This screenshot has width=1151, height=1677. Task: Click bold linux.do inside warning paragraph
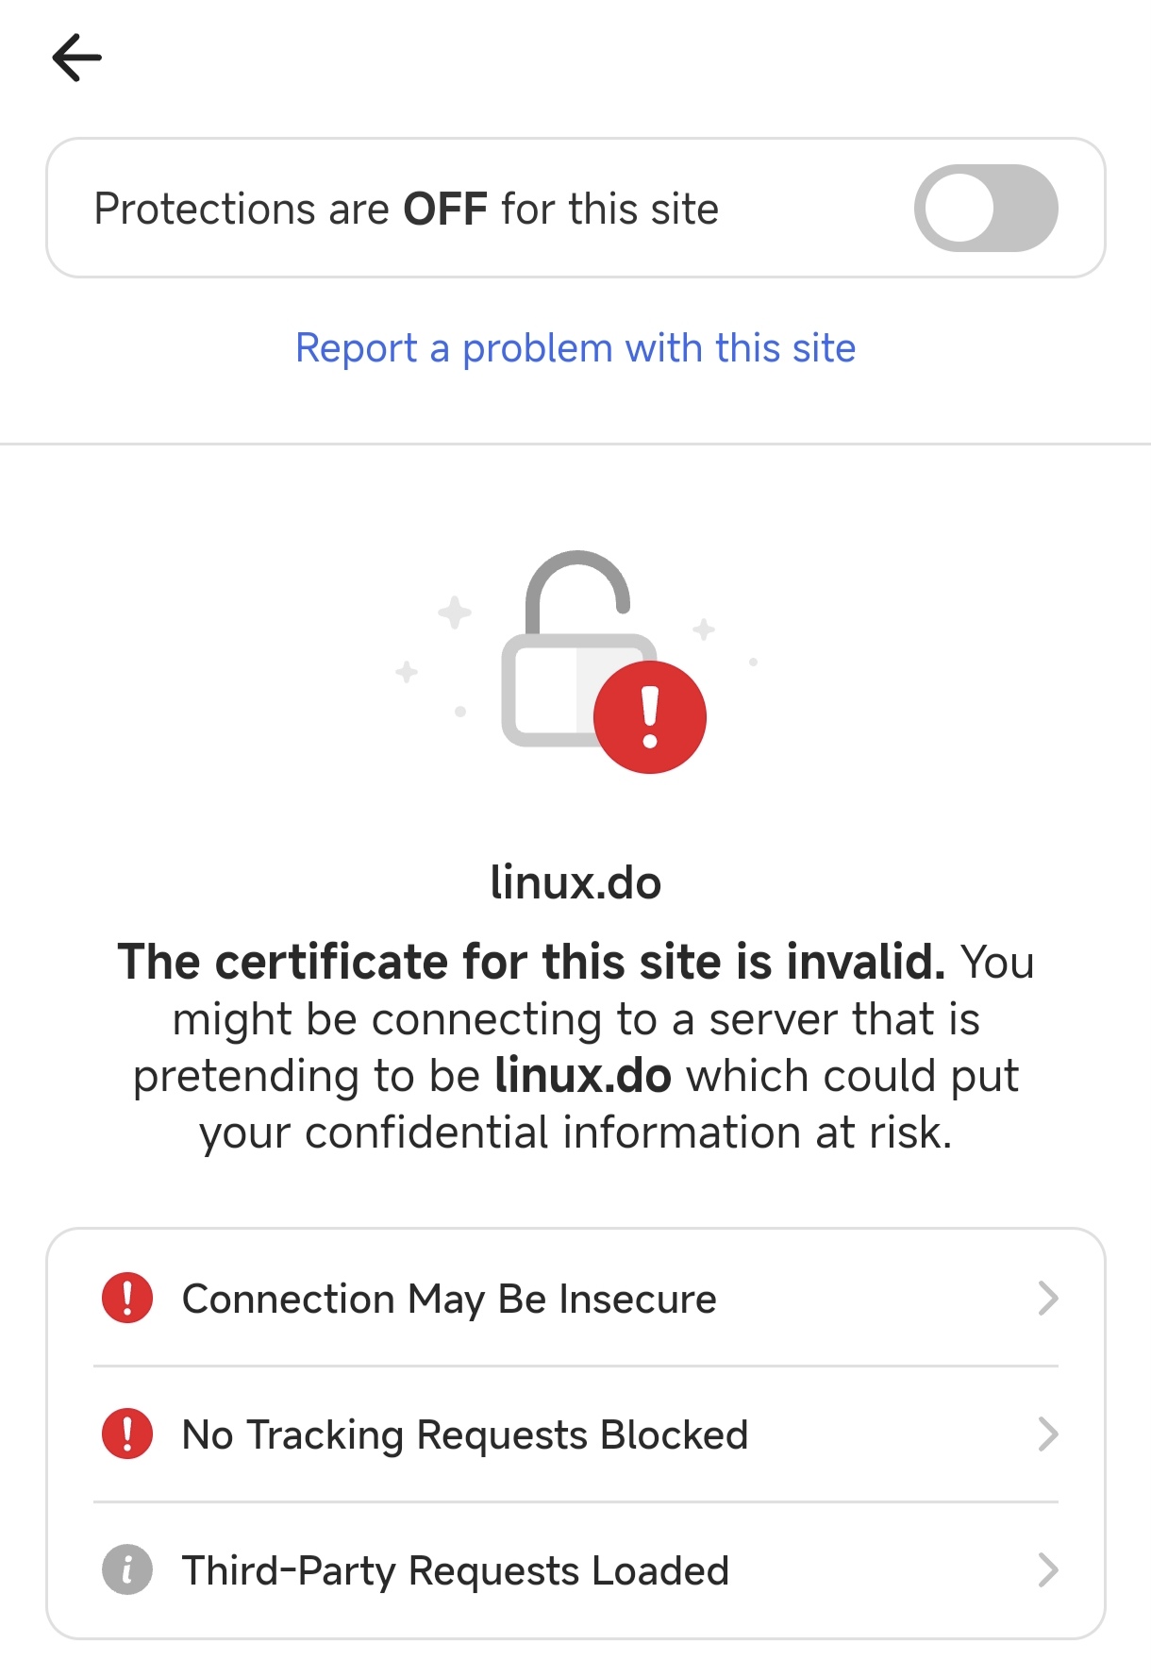(582, 1076)
